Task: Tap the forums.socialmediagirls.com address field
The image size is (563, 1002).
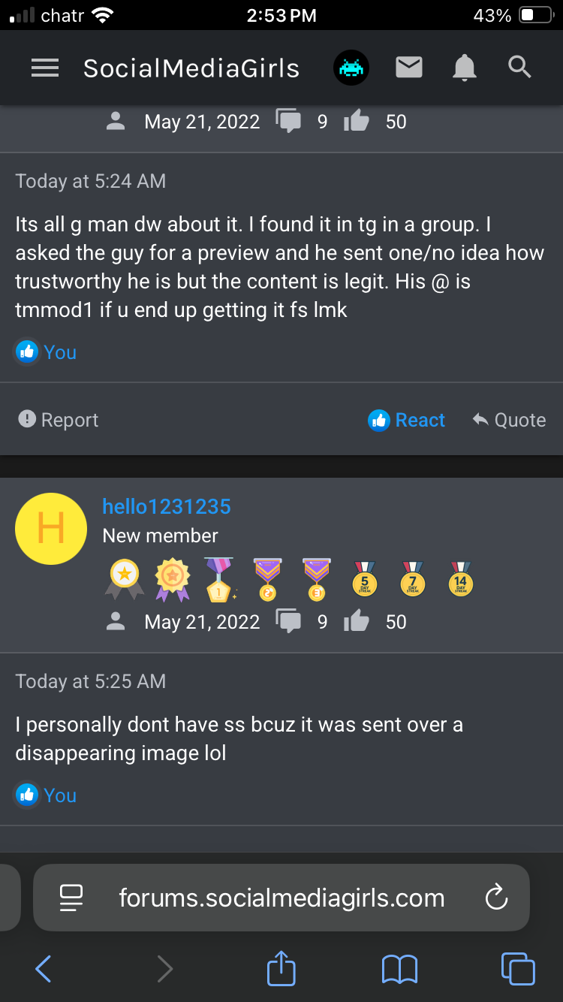Action: click(x=281, y=898)
